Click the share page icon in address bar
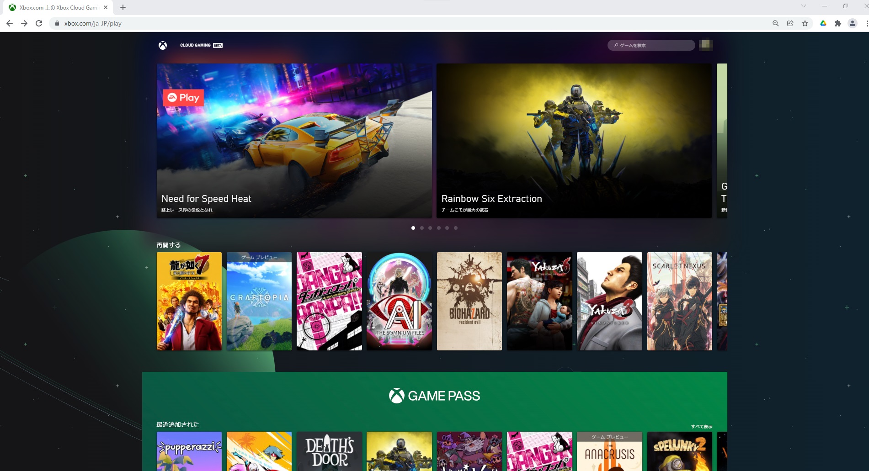Image resolution: width=869 pixels, height=471 pixels. [x=790, y=23]
